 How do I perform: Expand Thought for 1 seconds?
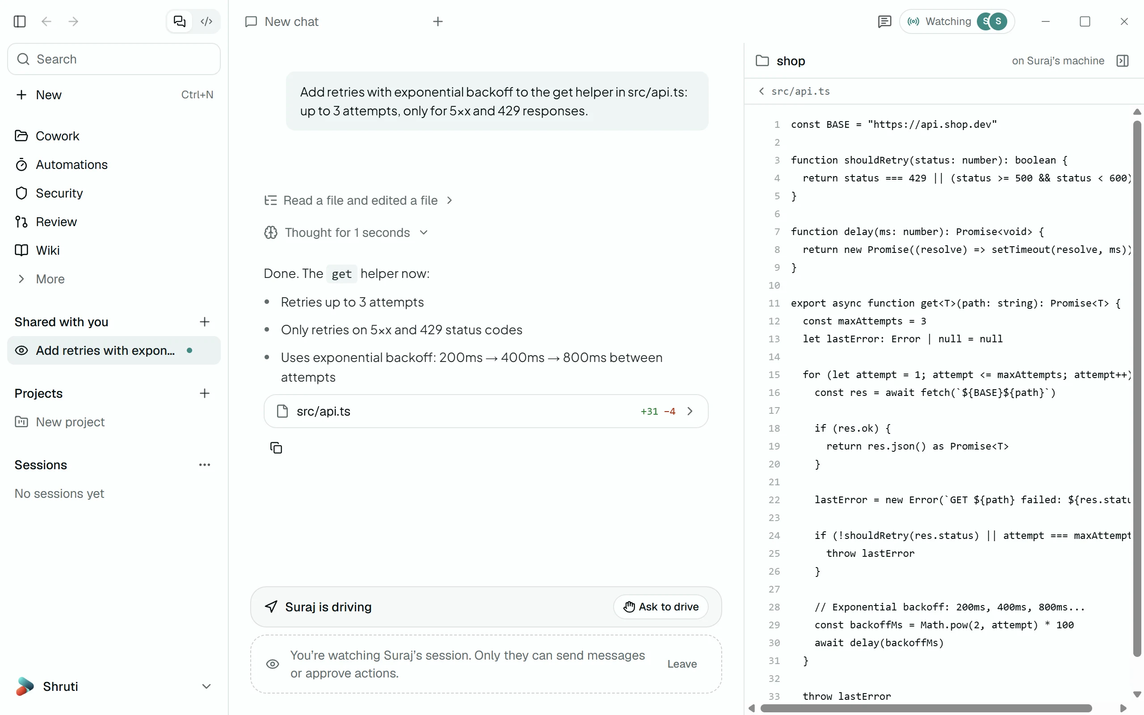(346, 233)
